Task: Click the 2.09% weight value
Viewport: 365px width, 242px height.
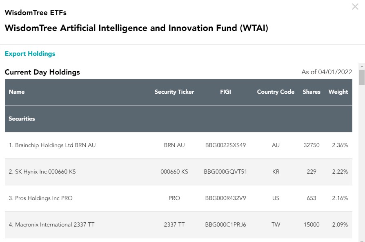Action: coord(340,224)
